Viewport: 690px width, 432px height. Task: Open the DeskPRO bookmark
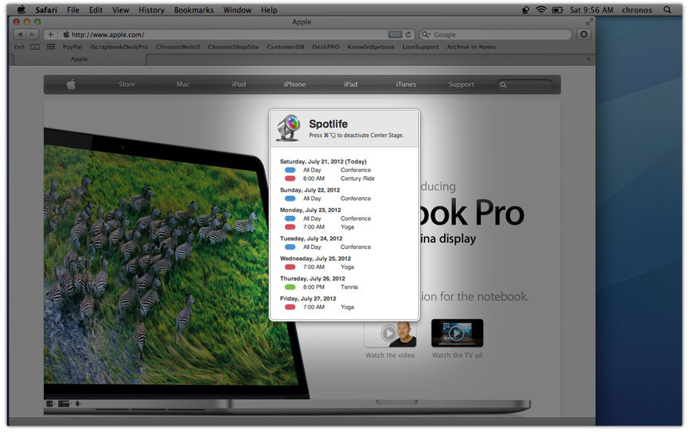click(326, 47)
